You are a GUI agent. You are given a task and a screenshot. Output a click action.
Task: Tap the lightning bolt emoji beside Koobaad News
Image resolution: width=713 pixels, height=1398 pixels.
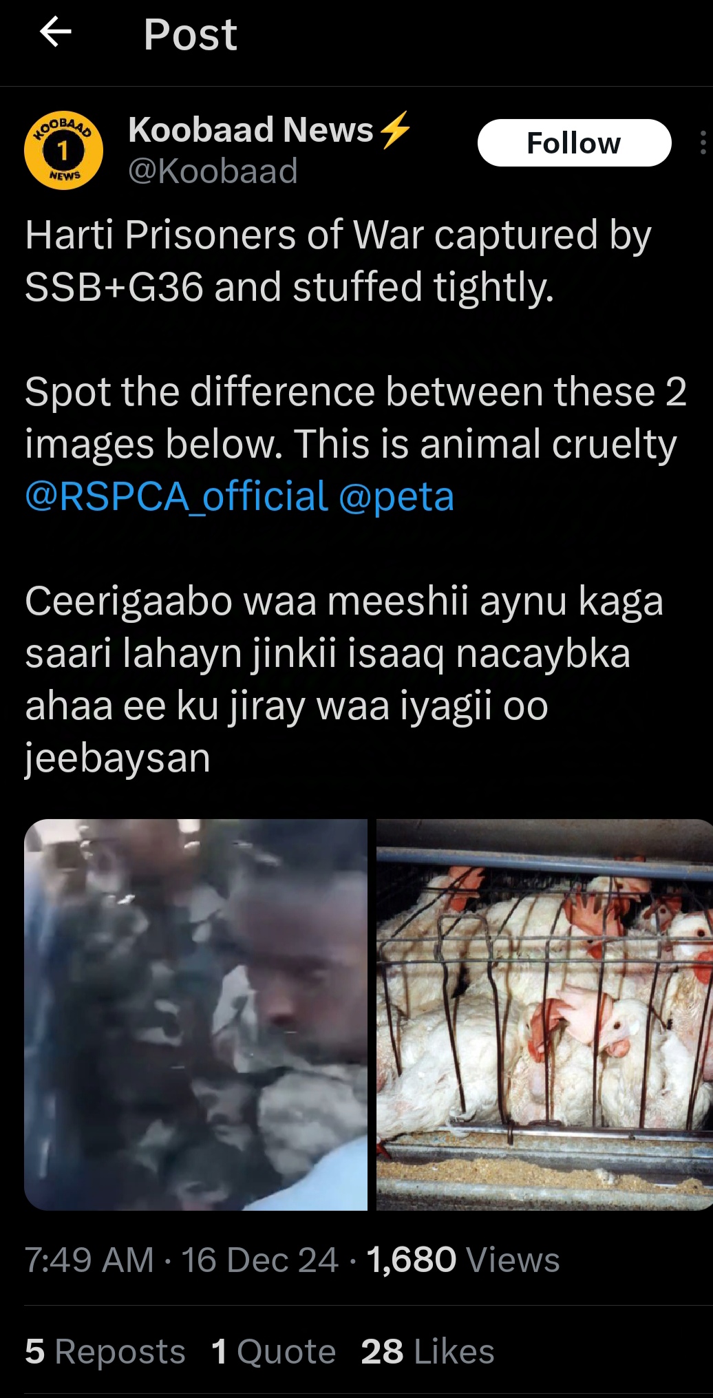click(x=395, y=129)
